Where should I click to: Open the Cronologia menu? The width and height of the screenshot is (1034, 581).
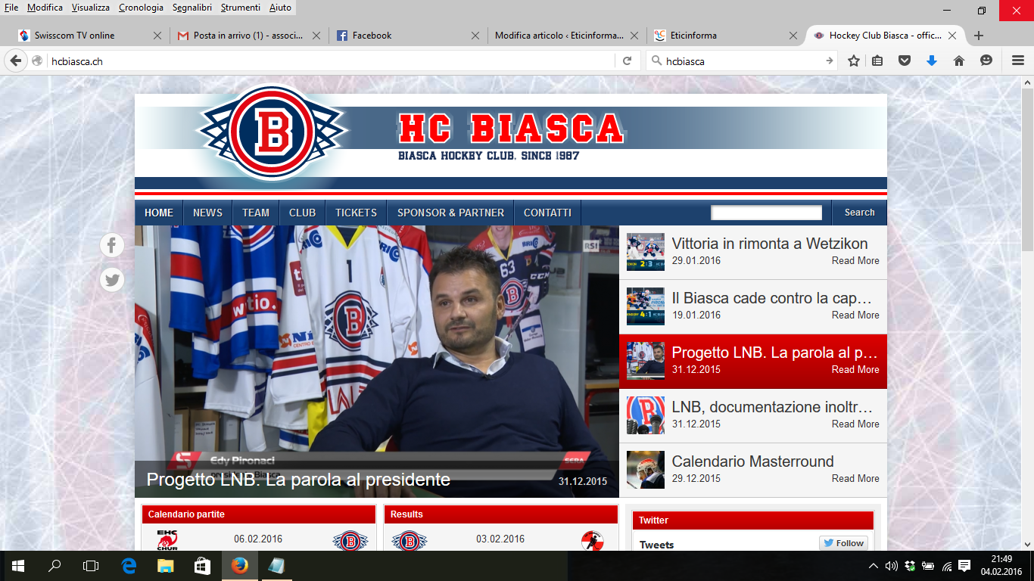(141, 8)
